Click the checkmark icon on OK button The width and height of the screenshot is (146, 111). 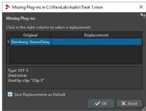[x=98, y=103]
